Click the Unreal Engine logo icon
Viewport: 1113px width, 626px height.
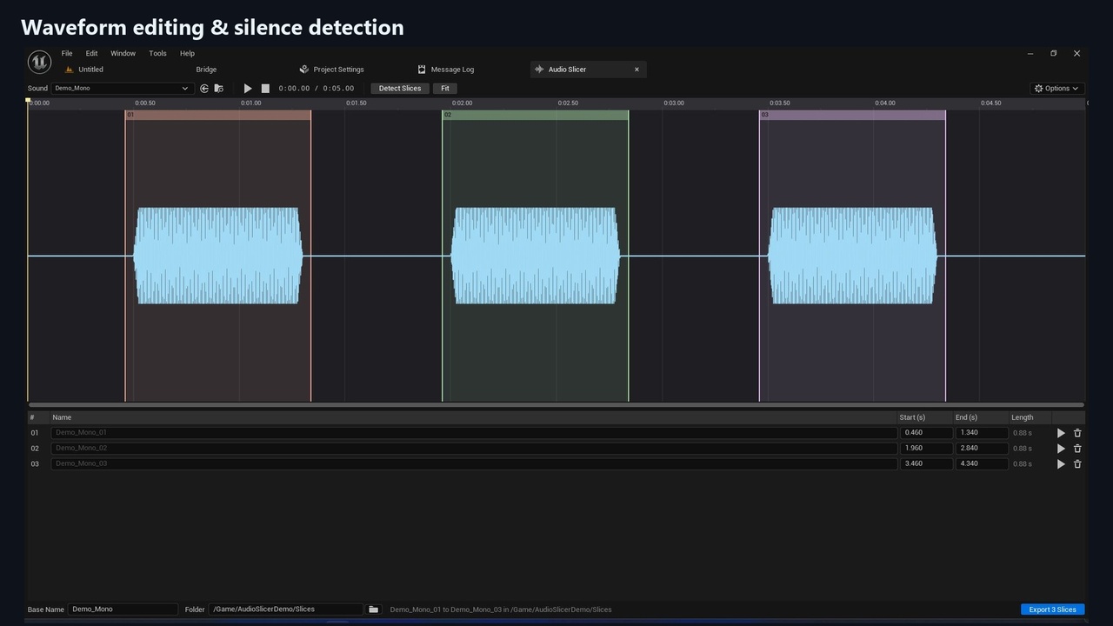[39, 62]
